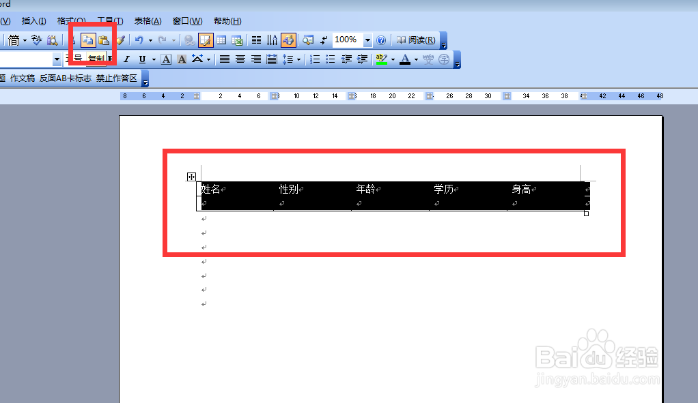Run the spelling and grammar check
The height and width of the screenshot is (403, 698).
pos(36,40)
